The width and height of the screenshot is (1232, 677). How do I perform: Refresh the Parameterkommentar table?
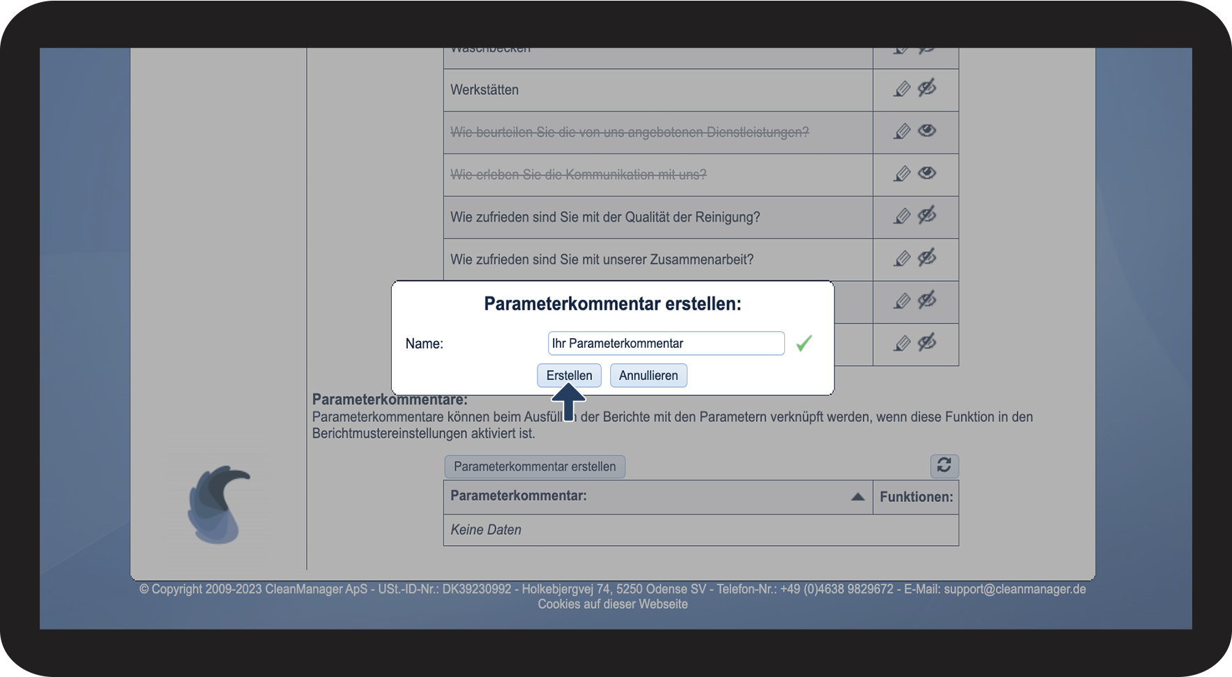[x=944, y=466]
